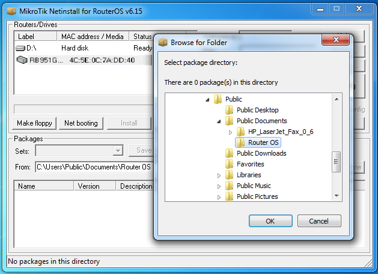Sort by MAC address / Media column

tap(93, 37)
